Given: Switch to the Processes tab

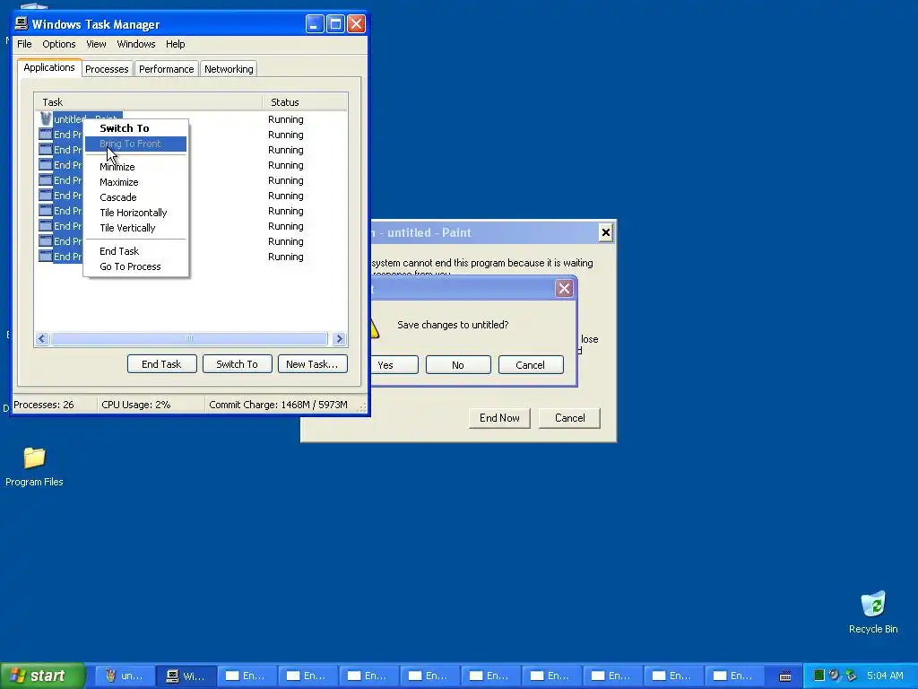Looking at the screenshot, I should (x=107, y=69).
